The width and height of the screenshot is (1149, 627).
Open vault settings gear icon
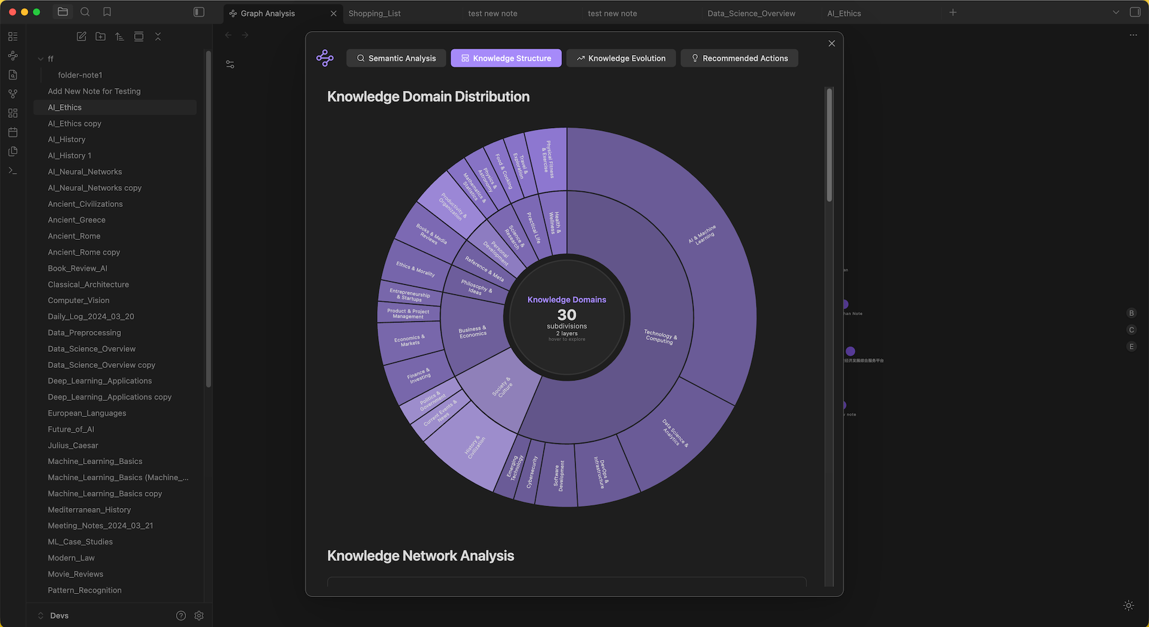[199, 616]
